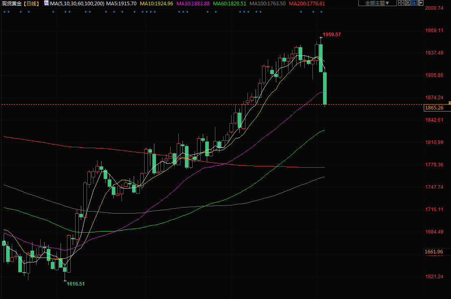Viewport: 451px width, 299px height.
Task: Select the green MA60 legend label
Action: pyautogui.click(x=230, y=3)
